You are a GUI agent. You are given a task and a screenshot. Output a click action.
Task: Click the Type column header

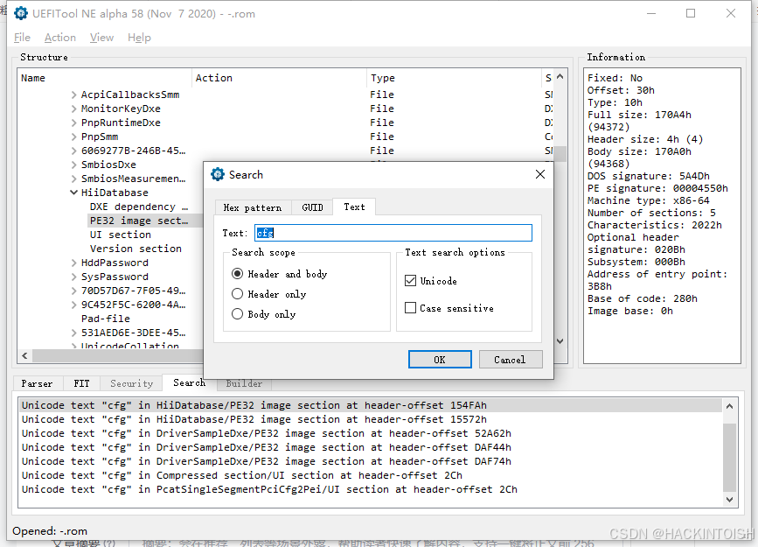point(455,78)
